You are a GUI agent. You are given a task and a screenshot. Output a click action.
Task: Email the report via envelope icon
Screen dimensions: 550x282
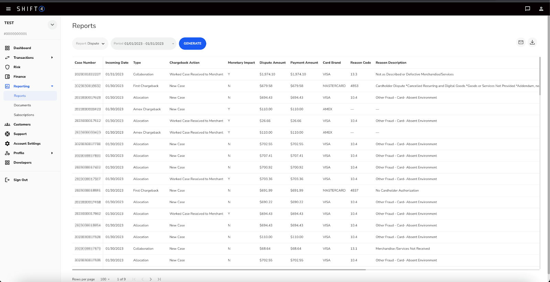[521, 42]
